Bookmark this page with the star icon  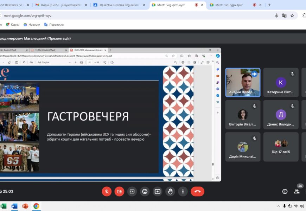(292, 15)
